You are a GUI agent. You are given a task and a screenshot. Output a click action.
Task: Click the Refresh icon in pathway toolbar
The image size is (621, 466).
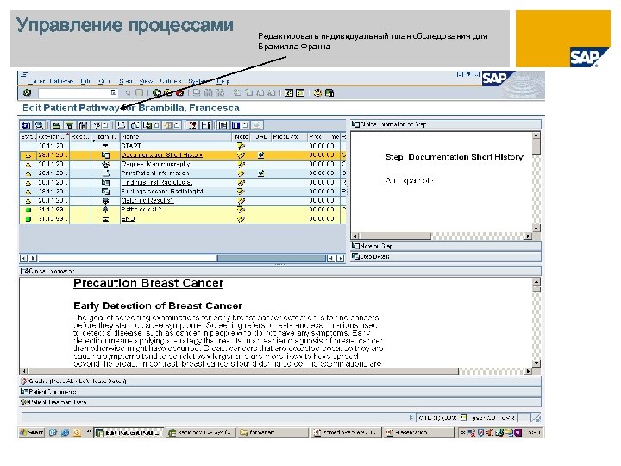click(26, 125)
